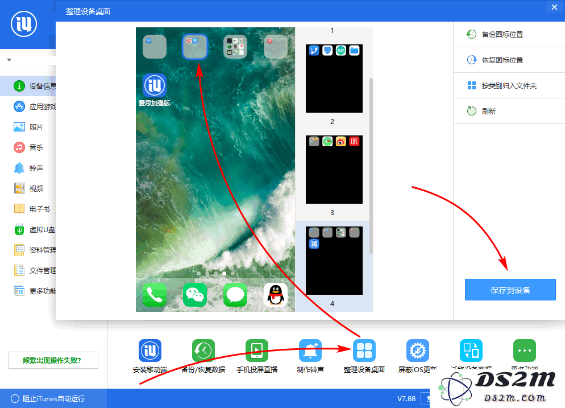Open the 文件管理 sidebar entry
This screenshot has width=565, height=408.
coord(28,270)
